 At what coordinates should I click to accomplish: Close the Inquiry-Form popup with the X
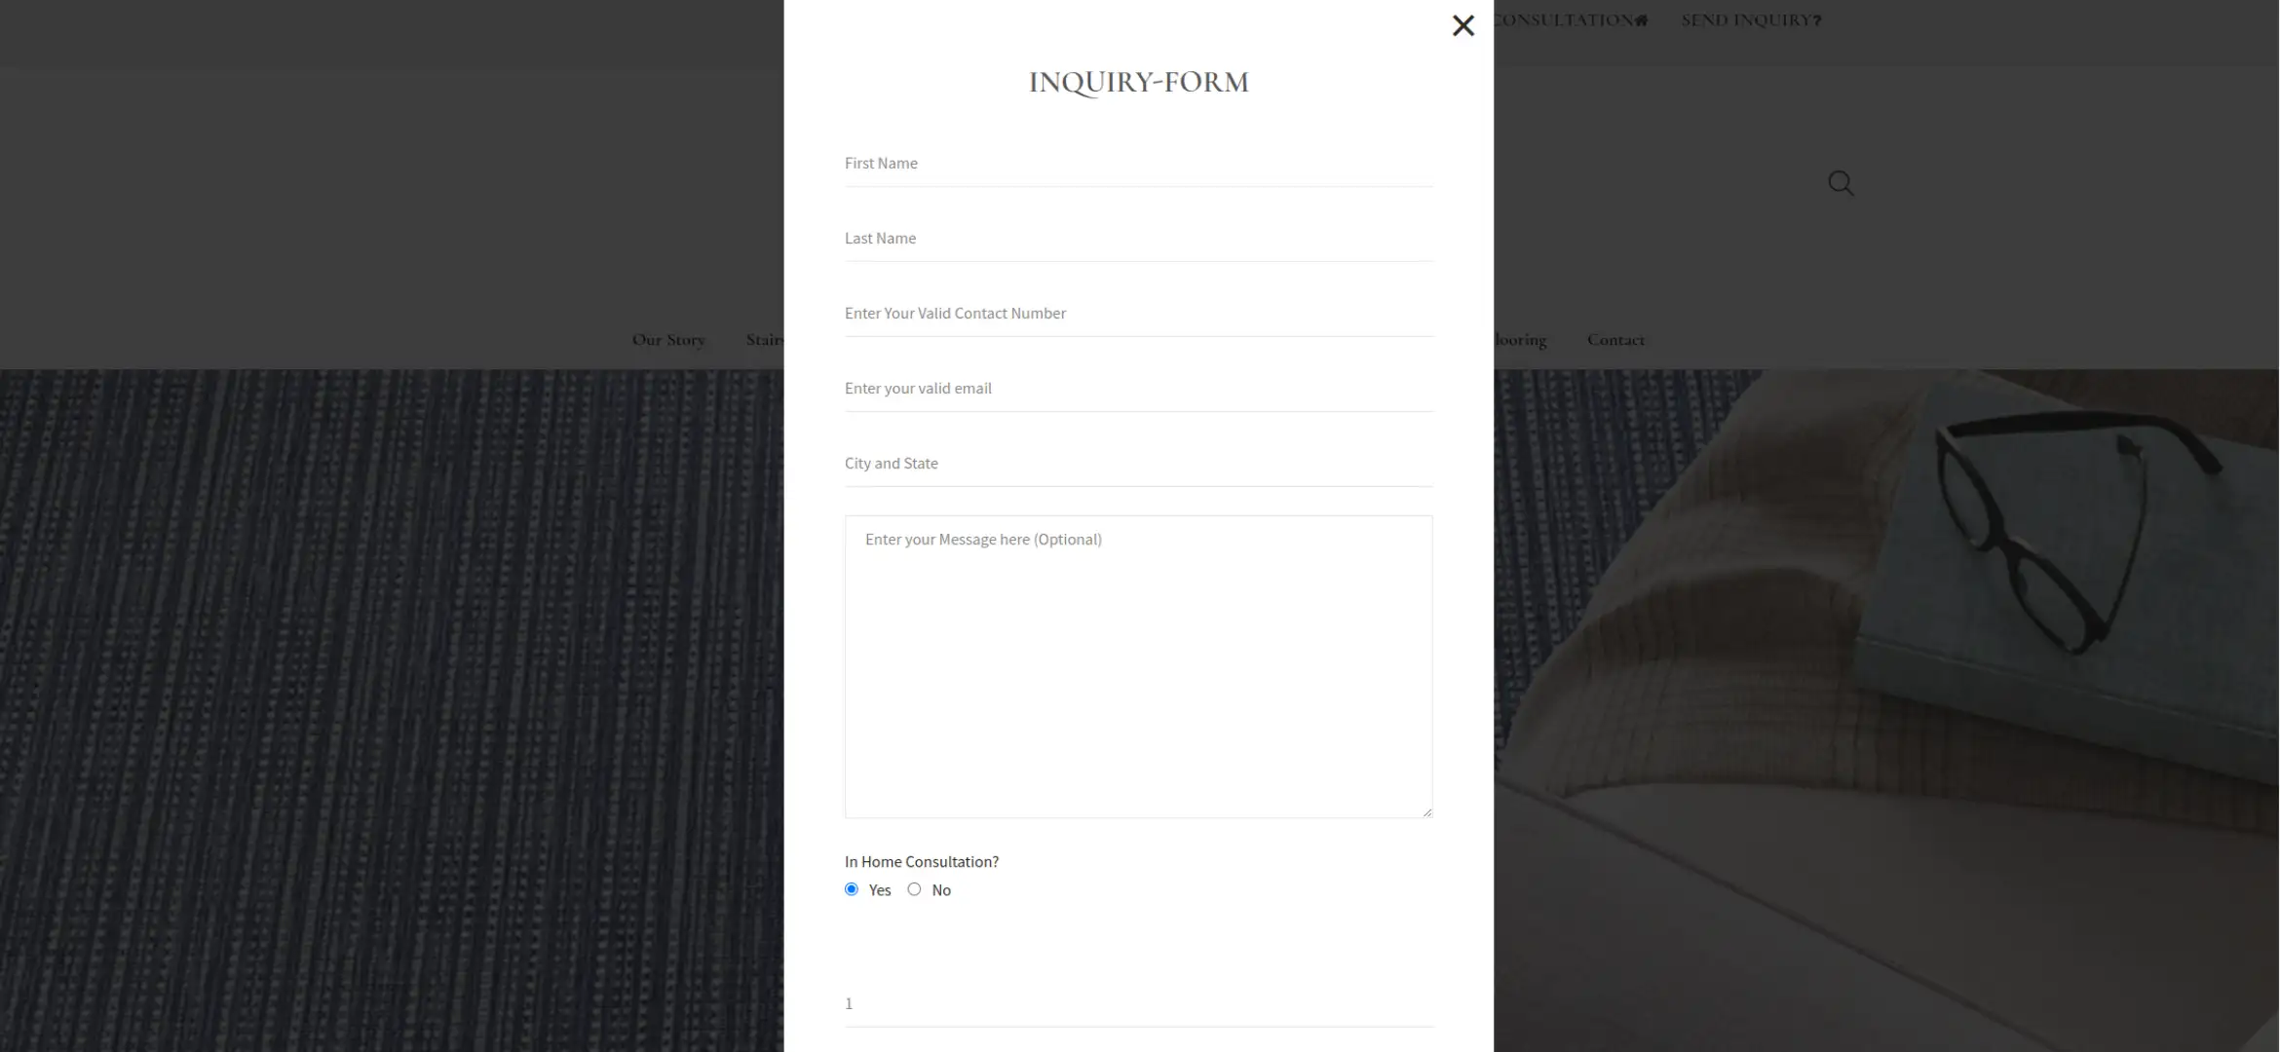coord(1463,26)
